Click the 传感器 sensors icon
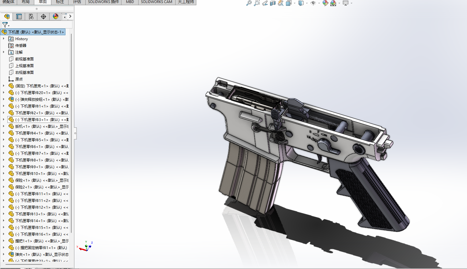Screen dimensions: 467x269 click(11, 45)
